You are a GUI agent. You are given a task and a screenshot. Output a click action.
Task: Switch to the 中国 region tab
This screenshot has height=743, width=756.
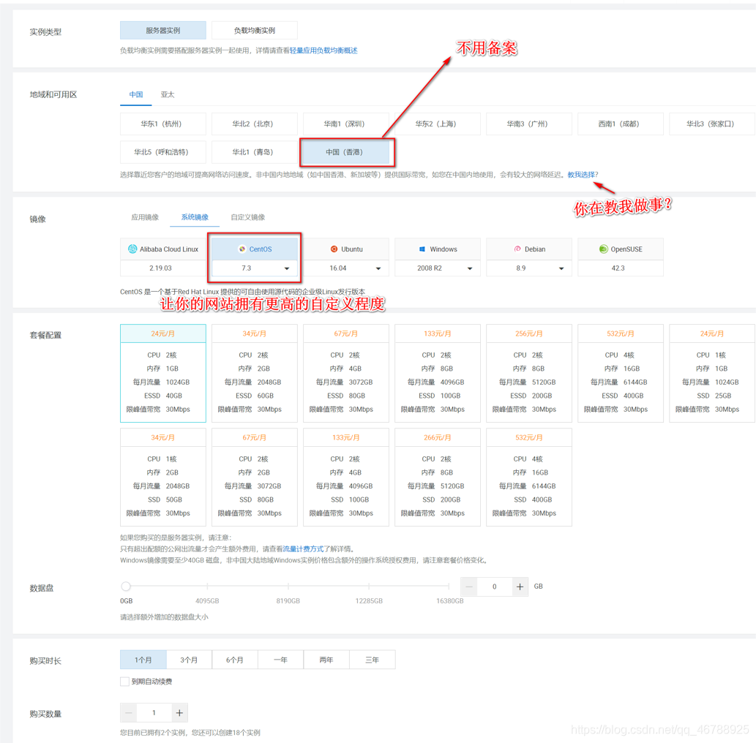point(136,94)
